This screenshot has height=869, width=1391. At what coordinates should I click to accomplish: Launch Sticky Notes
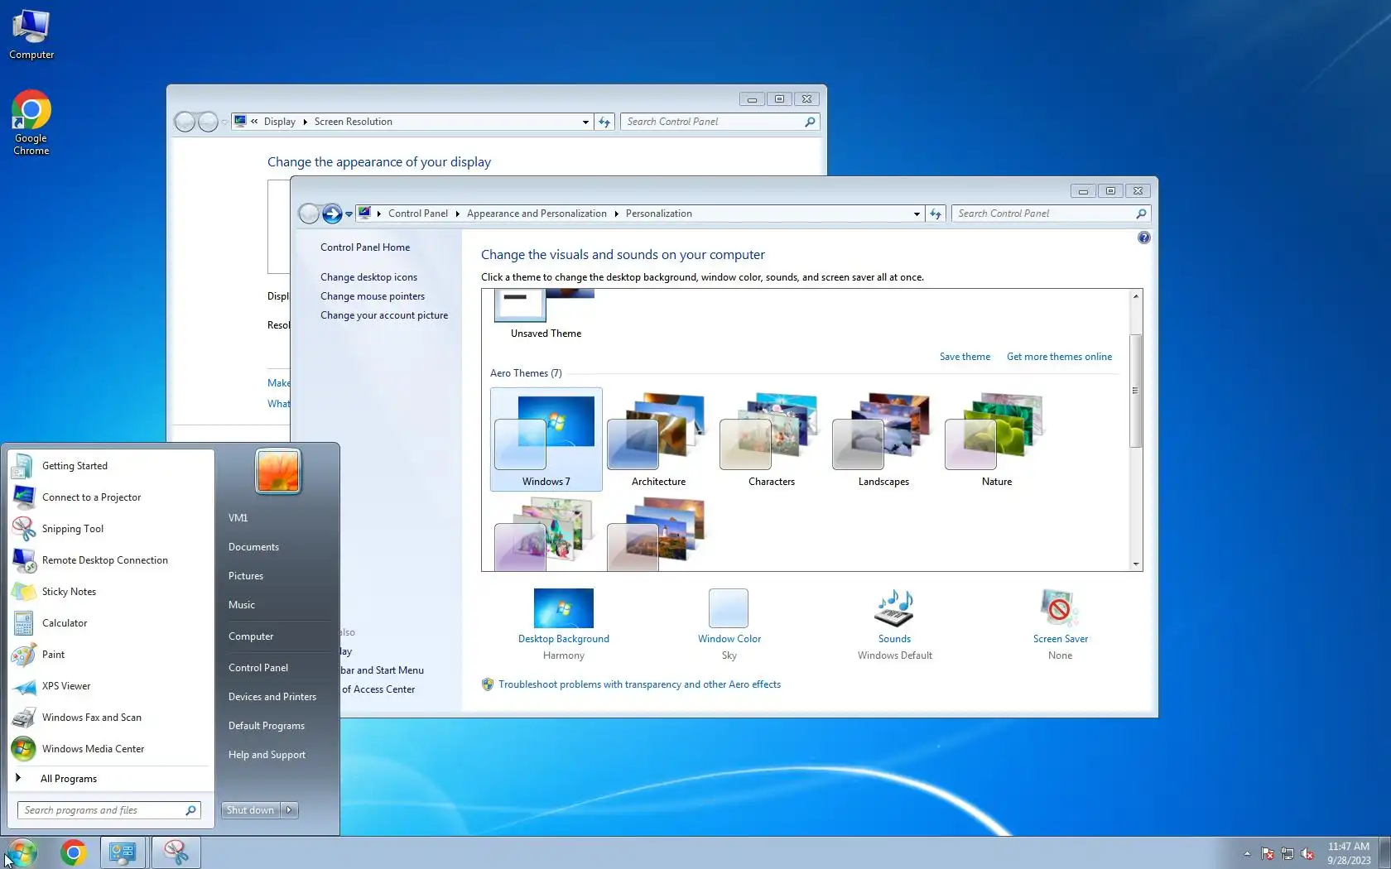coord(111,592)
